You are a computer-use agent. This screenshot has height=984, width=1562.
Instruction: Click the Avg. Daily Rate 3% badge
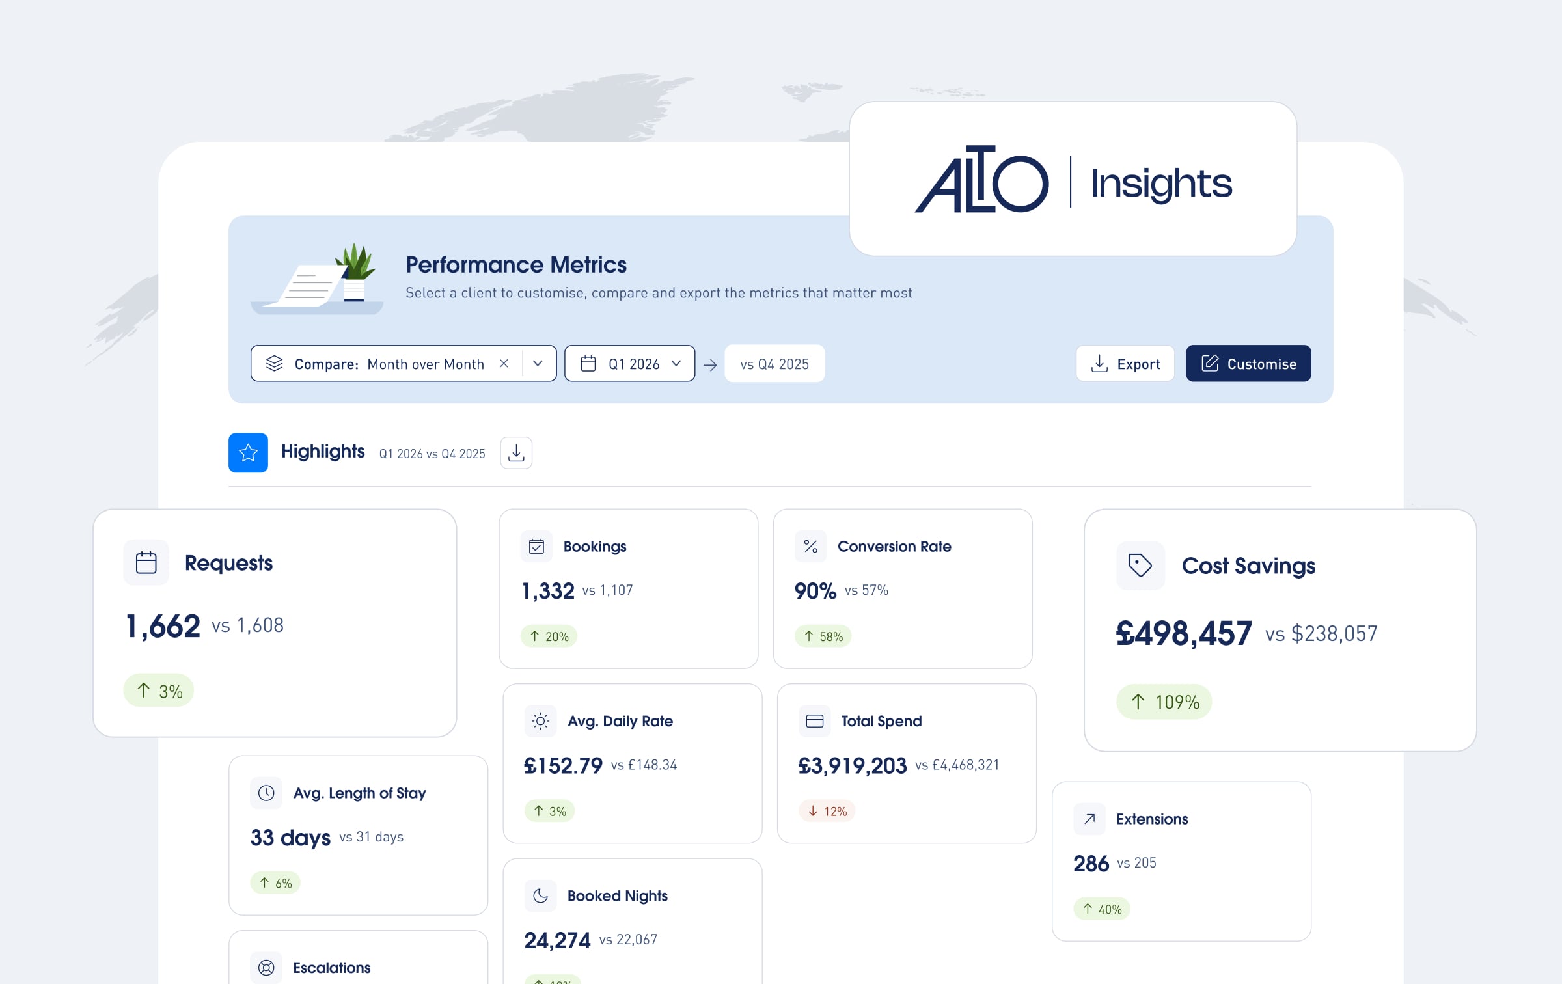point(550,811)
